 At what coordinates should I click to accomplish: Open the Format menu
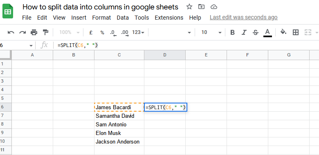101,18
